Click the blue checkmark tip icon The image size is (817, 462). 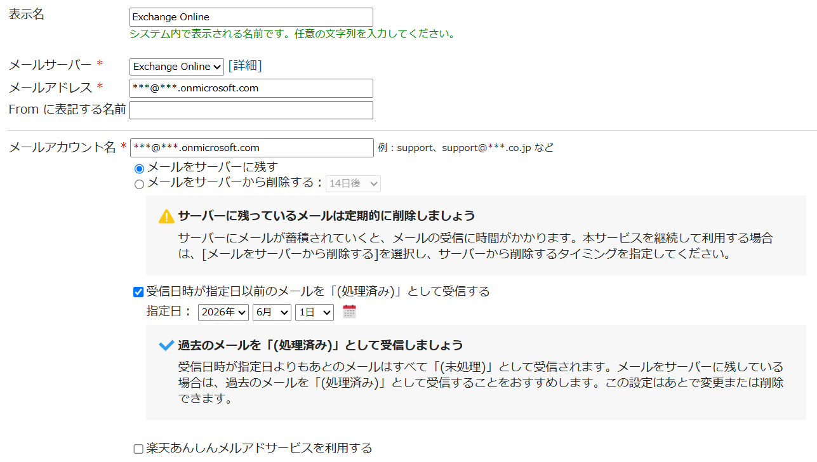(x=166, y=345)
